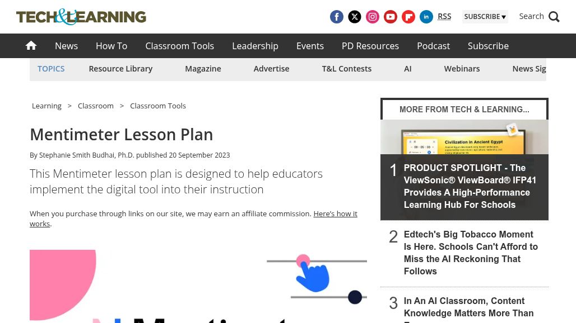Open the Instagram social icon

tap(373, 17)
